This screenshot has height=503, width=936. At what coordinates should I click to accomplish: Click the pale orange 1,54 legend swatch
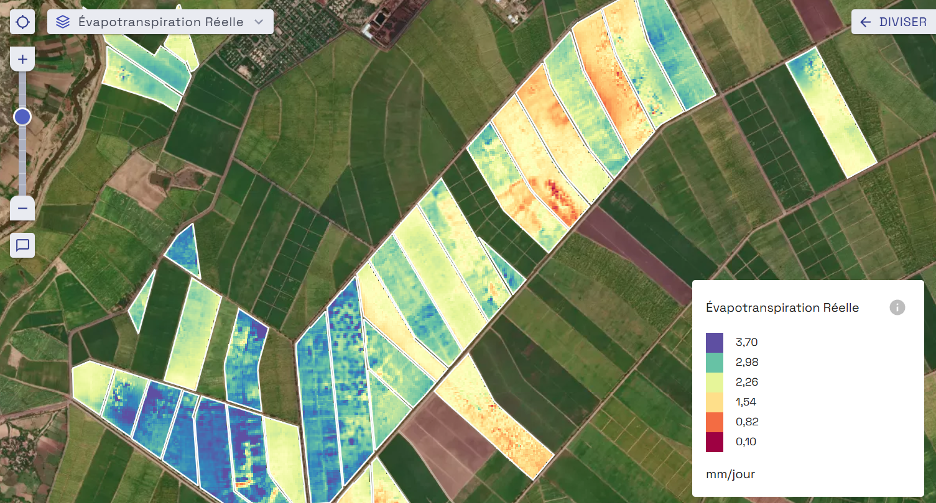click(715, 402)
